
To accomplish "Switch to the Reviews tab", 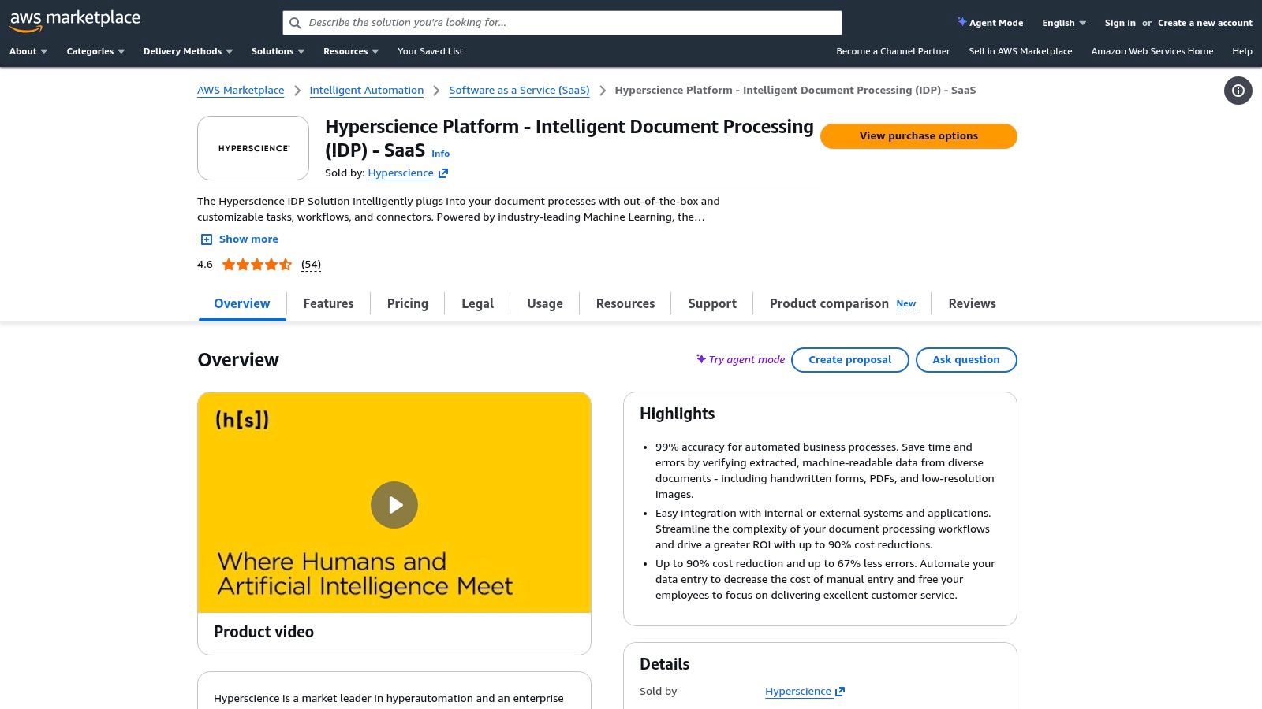I will pos(972,303).
